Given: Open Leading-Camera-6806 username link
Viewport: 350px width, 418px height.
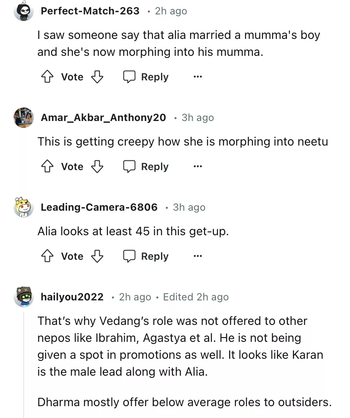Looking at the screenshot, I should tap(99, 207).
